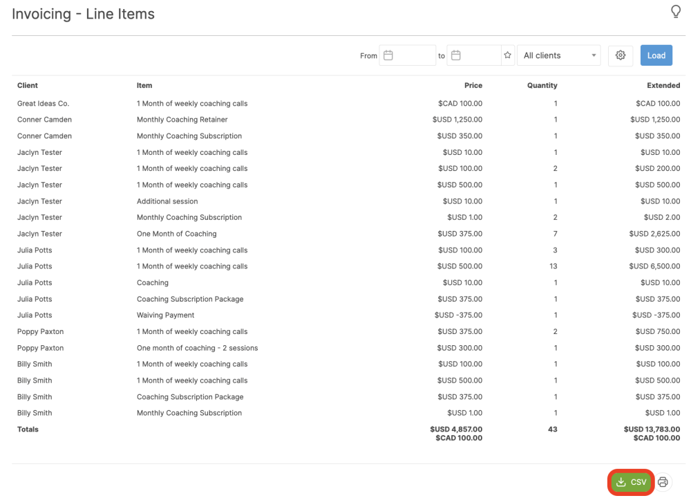Image resolution: width=691 pixels, height=498 pixels.
Task: Click into the From date field
Action: [407, 55]
